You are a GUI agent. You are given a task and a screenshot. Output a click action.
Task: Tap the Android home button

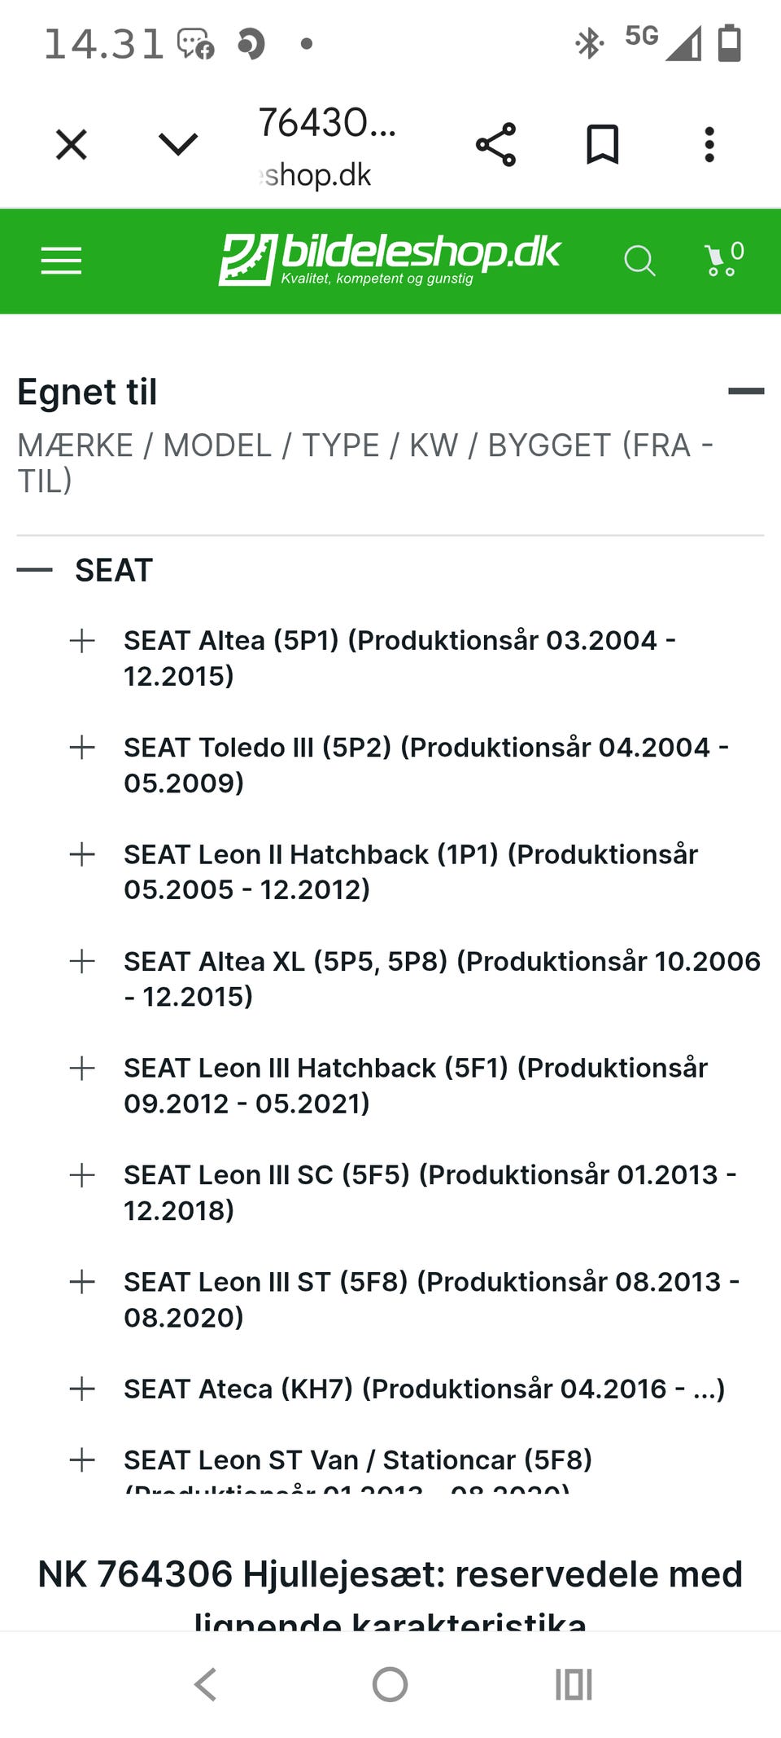390,1684
